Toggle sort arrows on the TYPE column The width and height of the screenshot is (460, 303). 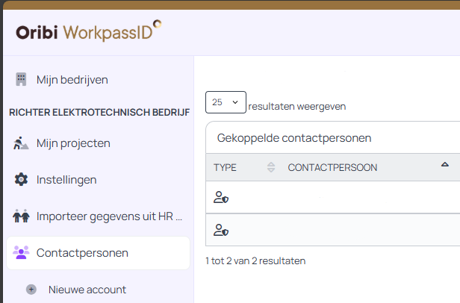coord(270,167)
